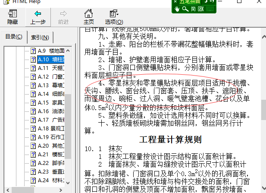Open topic A.14 细部
Image resolution: width=266 pixels, height=193 pixels.
click(51, 94)
